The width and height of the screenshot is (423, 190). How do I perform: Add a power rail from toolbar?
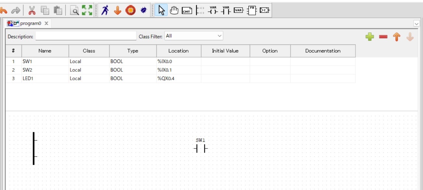(200, 11)
